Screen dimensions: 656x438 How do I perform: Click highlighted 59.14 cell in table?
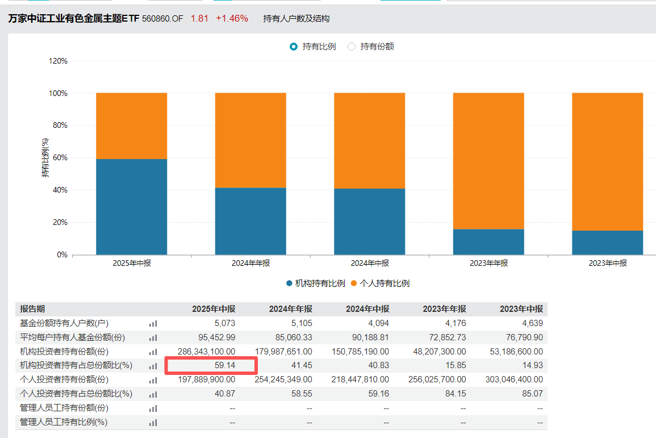pos(211,365)
